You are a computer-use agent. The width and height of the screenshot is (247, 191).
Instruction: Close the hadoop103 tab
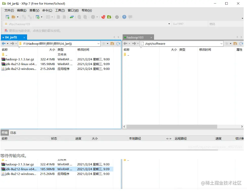click(151, 37)
